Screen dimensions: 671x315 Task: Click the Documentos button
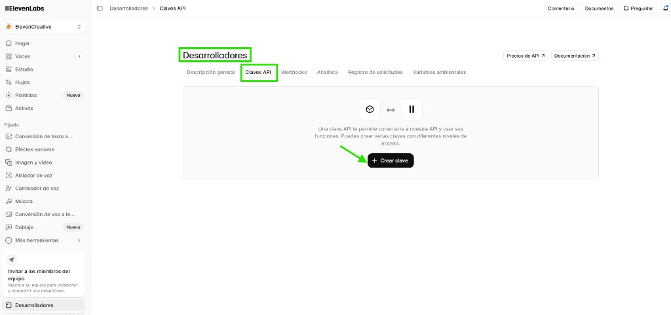tap(599, 9)
